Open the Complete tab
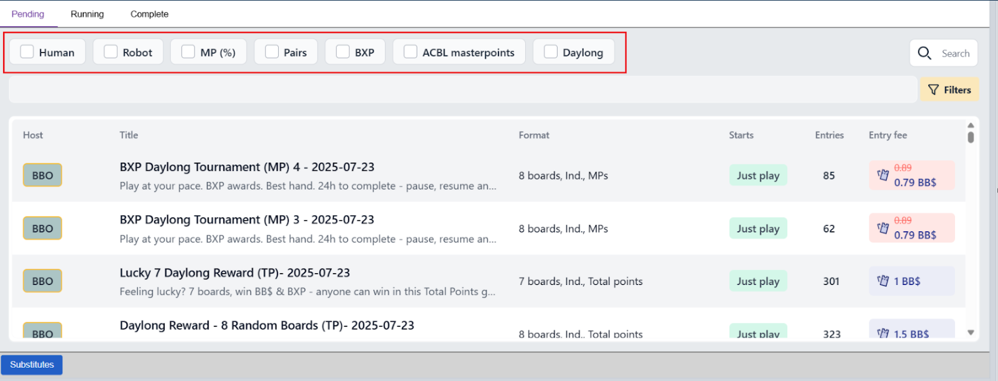Image resolution: width=998 pixels, height=381 pixels. point(149,14)
